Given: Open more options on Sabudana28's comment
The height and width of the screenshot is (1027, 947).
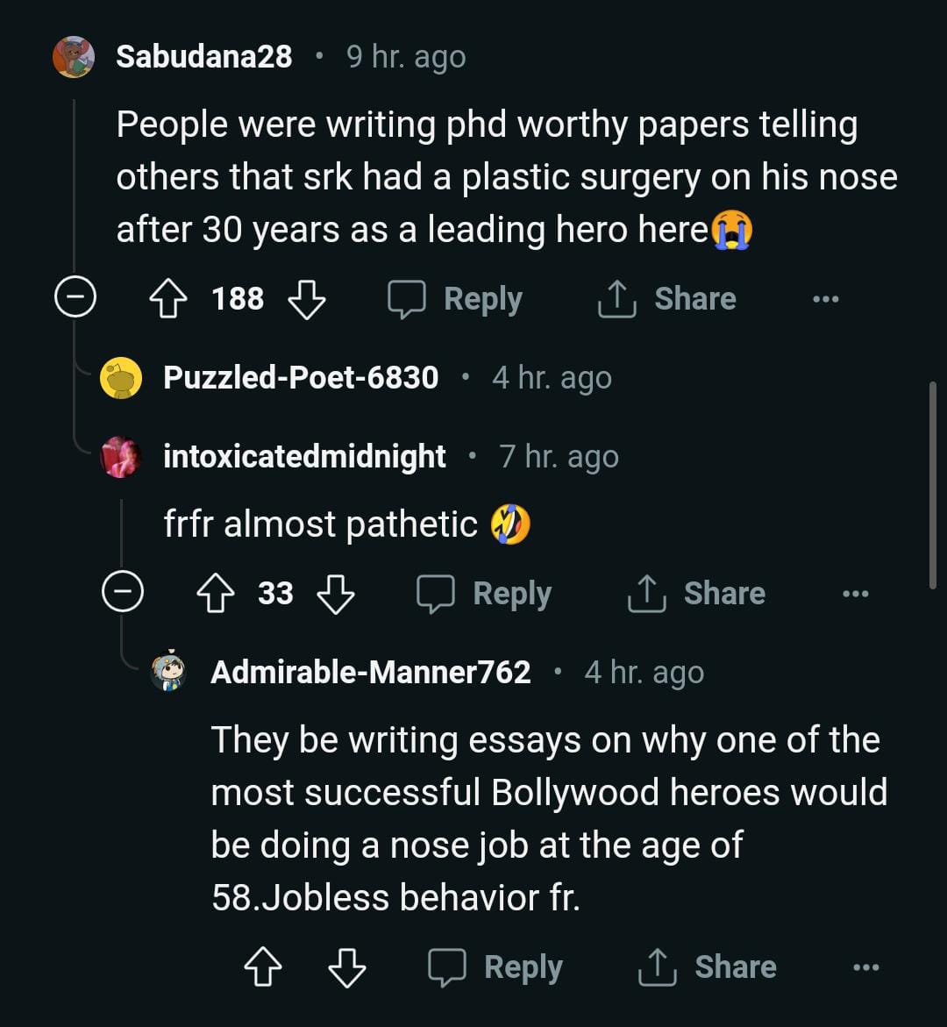Looking at the screenshot, I should coord(825,299).
